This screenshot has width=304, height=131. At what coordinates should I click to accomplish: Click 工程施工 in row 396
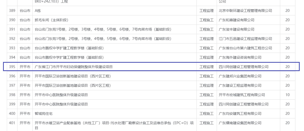pos(207,76)
